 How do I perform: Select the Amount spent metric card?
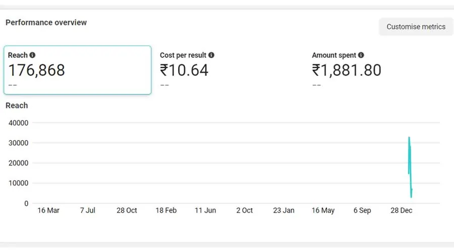(x=381, y=70)
